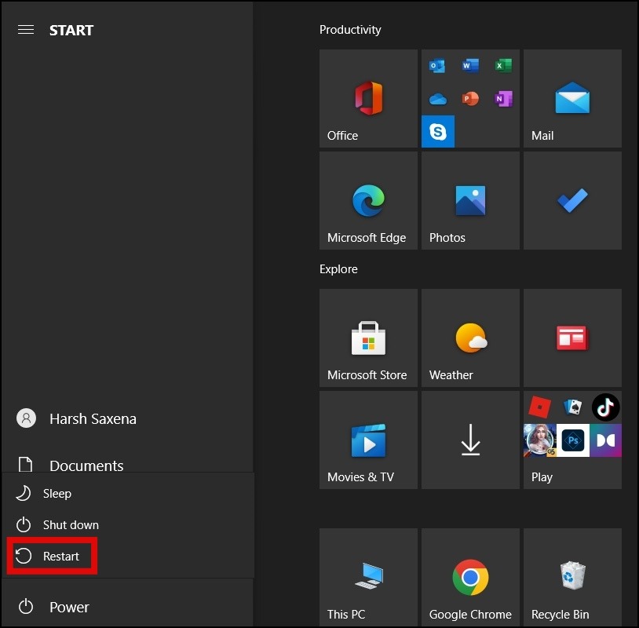Open the red News tile

[x=572, y=338]
